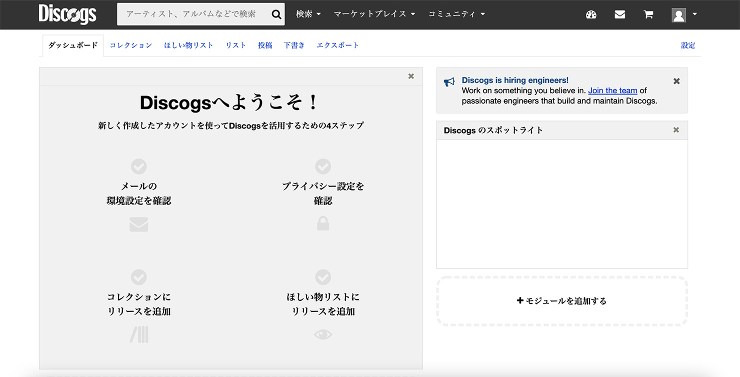Open the リスト tab
This screenshot has width=740, height=377.
pos(236,45)
